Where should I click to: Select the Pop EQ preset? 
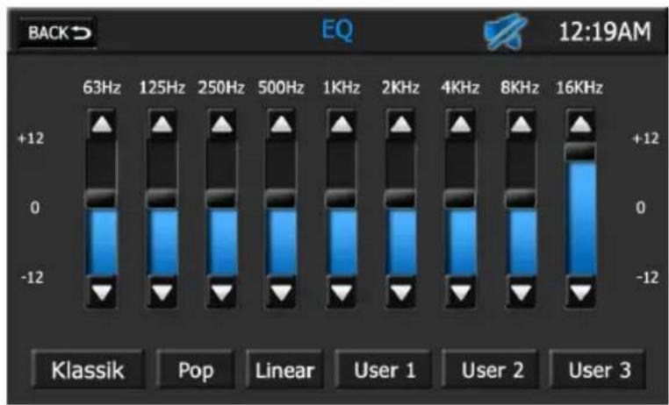coord(196,370)
